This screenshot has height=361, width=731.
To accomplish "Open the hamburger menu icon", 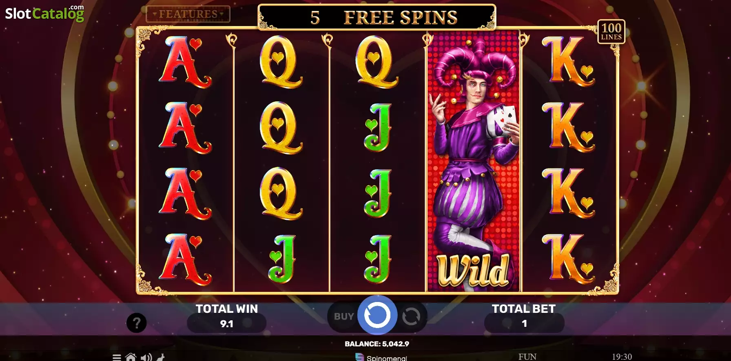I will 117,358.
